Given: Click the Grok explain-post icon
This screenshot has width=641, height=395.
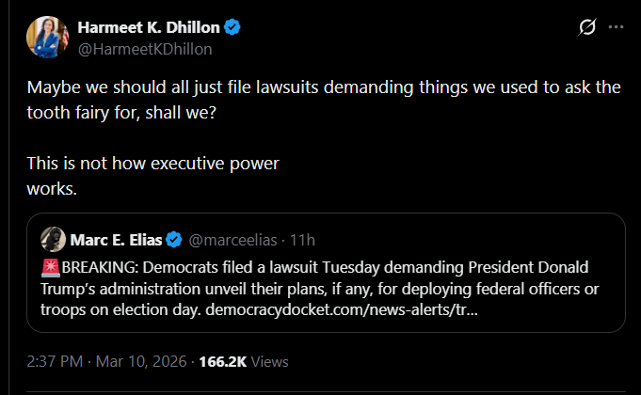Looking at the screenshot, I should 585,28.
